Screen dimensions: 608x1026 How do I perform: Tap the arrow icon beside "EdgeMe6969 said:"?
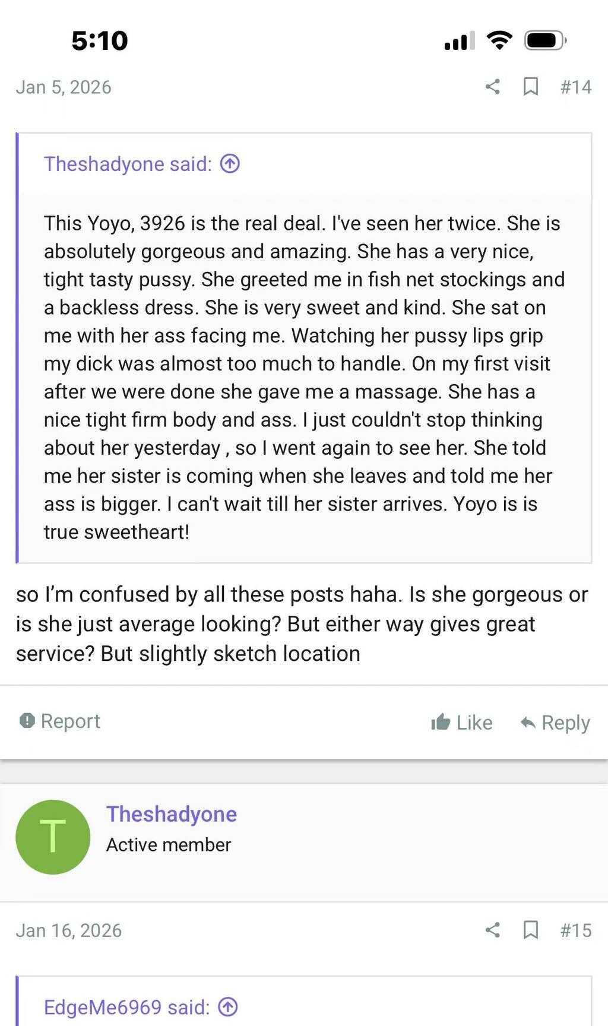228,1006
